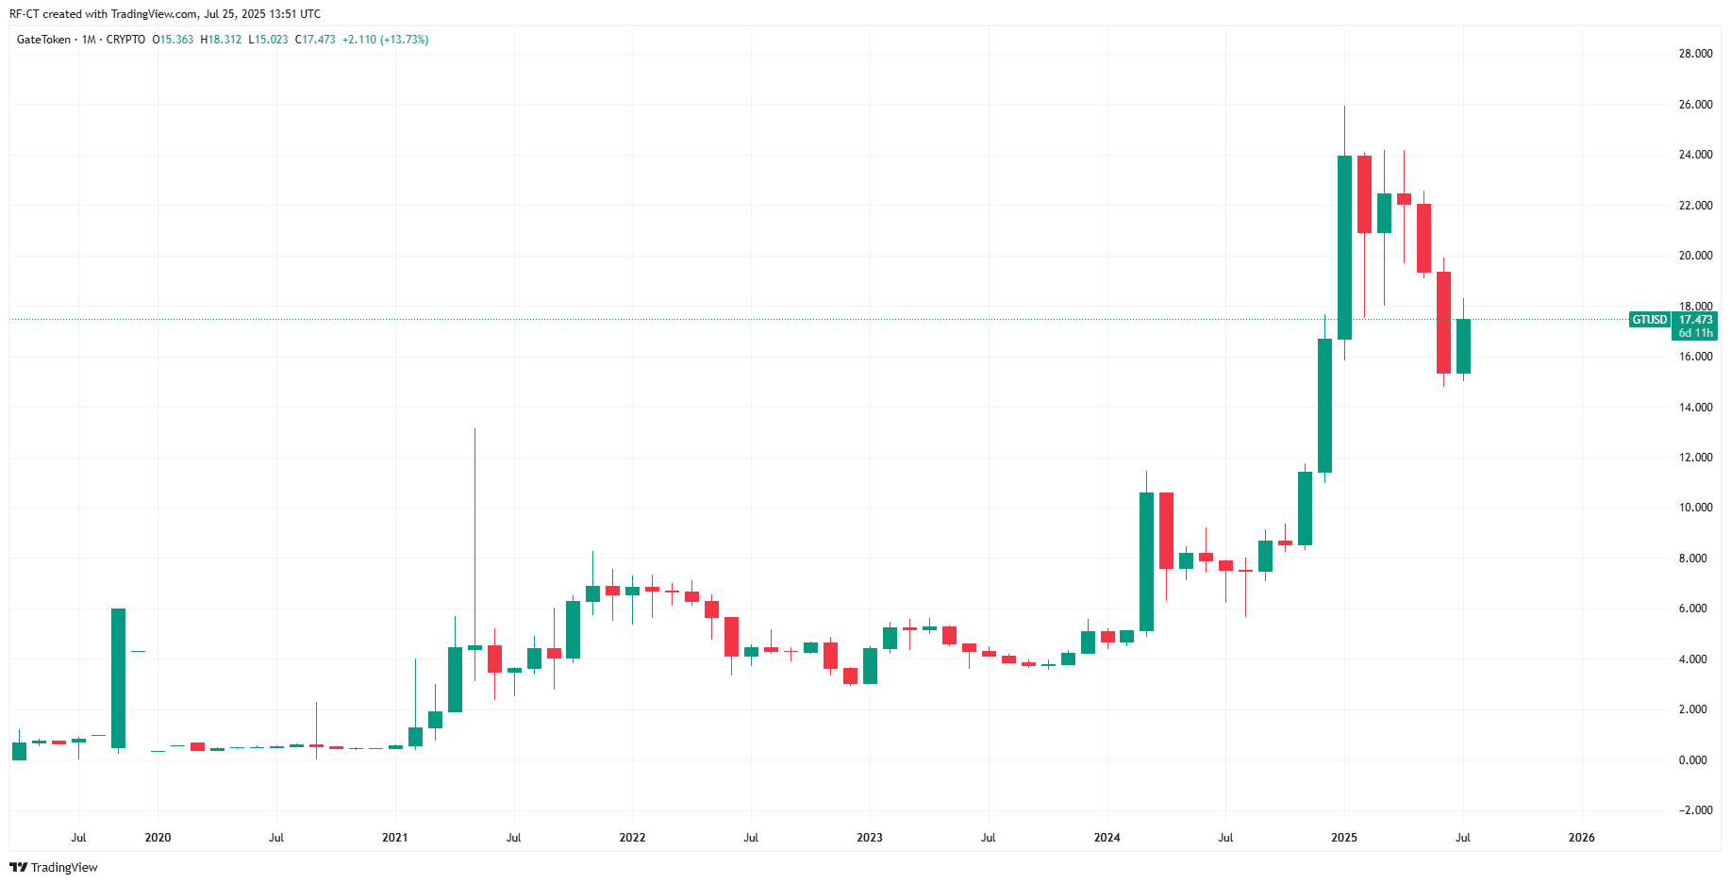This screenshot has width=1731, height=884.
Task: Open the TradingView text link beside the logo
Action: point(64,867)
